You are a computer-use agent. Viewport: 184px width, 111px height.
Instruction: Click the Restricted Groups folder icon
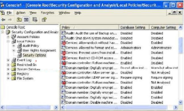click(14, 65)
